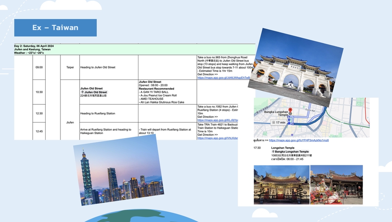Click 'Train will depart from Rueifang Station' note
Viewport: 392px width, 222px height.
pos(165,131)
